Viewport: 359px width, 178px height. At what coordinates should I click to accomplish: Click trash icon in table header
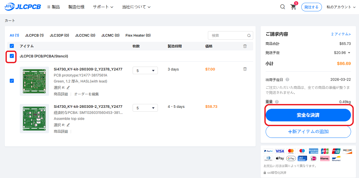click(245, 46)
